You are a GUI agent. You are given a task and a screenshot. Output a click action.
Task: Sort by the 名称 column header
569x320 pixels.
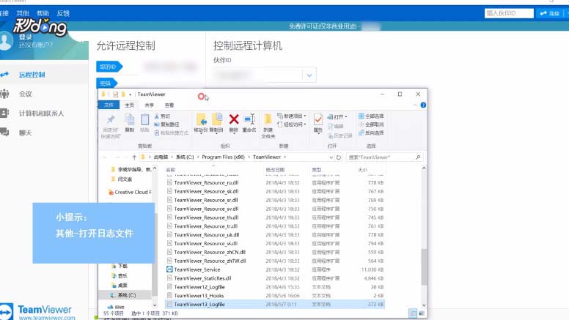pyautogui.click(x=171, y=170)
